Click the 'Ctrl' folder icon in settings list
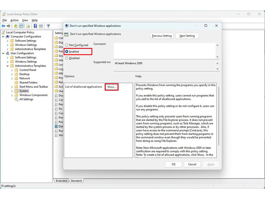The width and height of the screenshot is (265, 199). coord(56,38)
